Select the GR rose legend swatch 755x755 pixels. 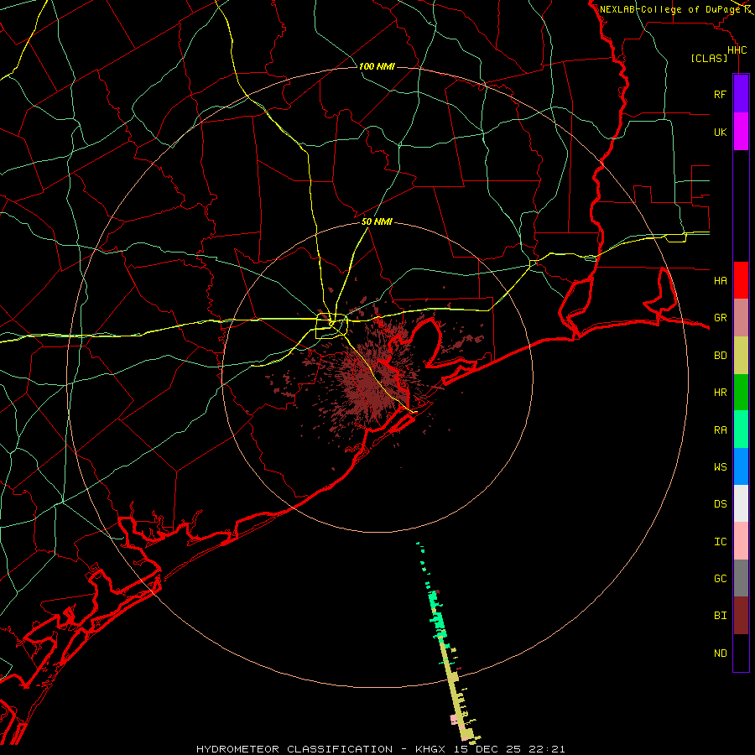[x=741, y=317]
